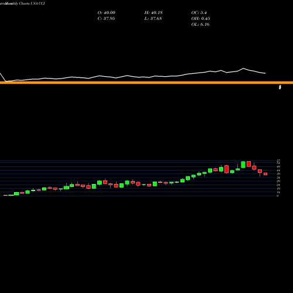The width and height of the screenshot is (293, 293).
Task: Click the 'H: 40.18' high price value
Action: coord(154,13)
